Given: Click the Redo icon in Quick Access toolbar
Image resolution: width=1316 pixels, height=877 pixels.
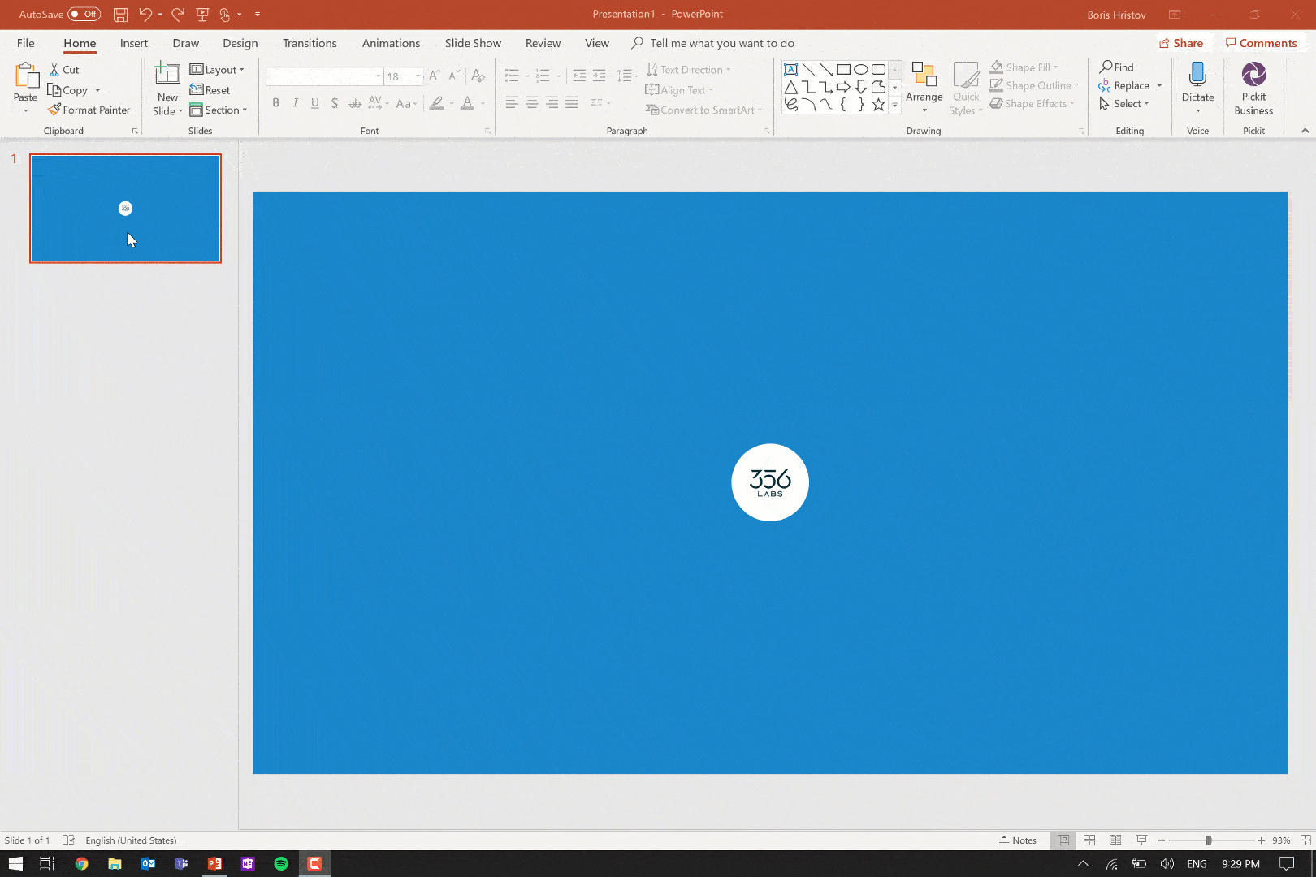Looking at the screenshot, I should pos(178,14).
